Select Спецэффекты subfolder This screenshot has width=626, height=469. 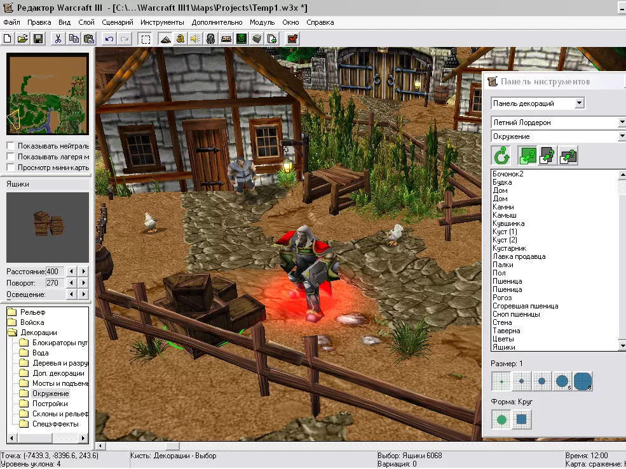pyautogui.click(x=55, y=424)
